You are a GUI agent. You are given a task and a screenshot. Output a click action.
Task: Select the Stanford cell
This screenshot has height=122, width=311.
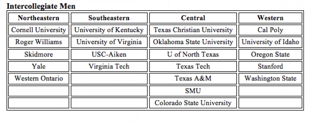click(x=270, y=67)
